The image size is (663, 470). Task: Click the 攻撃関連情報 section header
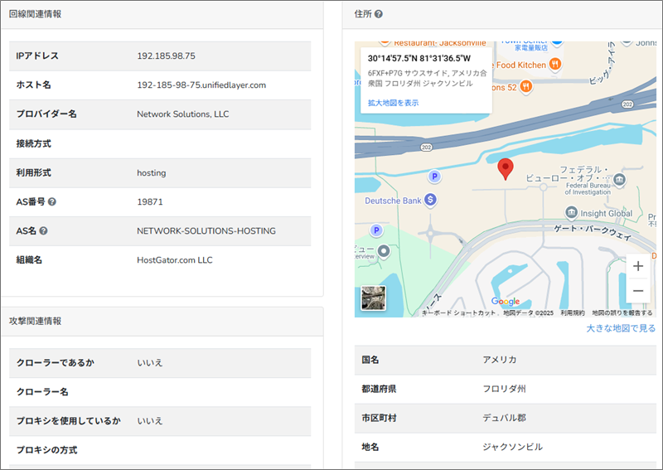pyautogui.click(x=35, y=321)
